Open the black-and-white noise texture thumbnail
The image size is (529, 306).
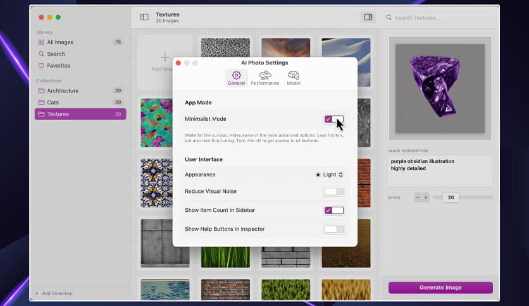pyautogui.click(x=225, y=48)
